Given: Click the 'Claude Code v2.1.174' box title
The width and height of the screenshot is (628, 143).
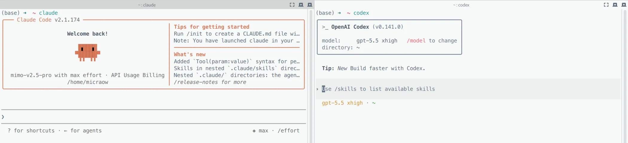Looking at the screenshot, I should (48, 20).
